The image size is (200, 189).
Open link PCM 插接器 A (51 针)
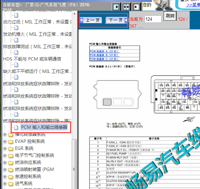105,52
